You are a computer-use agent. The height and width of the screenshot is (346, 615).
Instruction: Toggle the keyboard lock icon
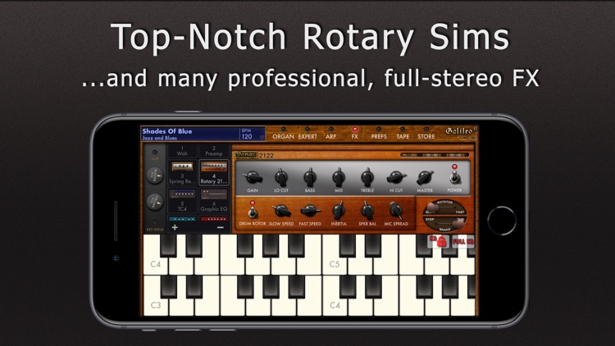click(x=439, y=241)
